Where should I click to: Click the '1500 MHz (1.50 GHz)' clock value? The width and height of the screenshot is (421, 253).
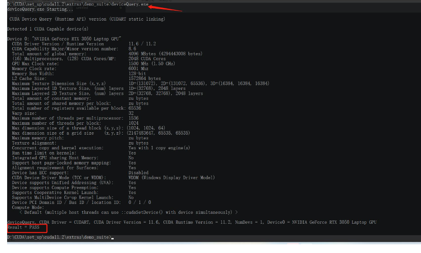(152, 64)
